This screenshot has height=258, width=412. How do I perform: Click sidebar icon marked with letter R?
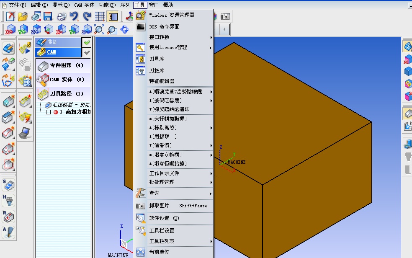(9, 217)
